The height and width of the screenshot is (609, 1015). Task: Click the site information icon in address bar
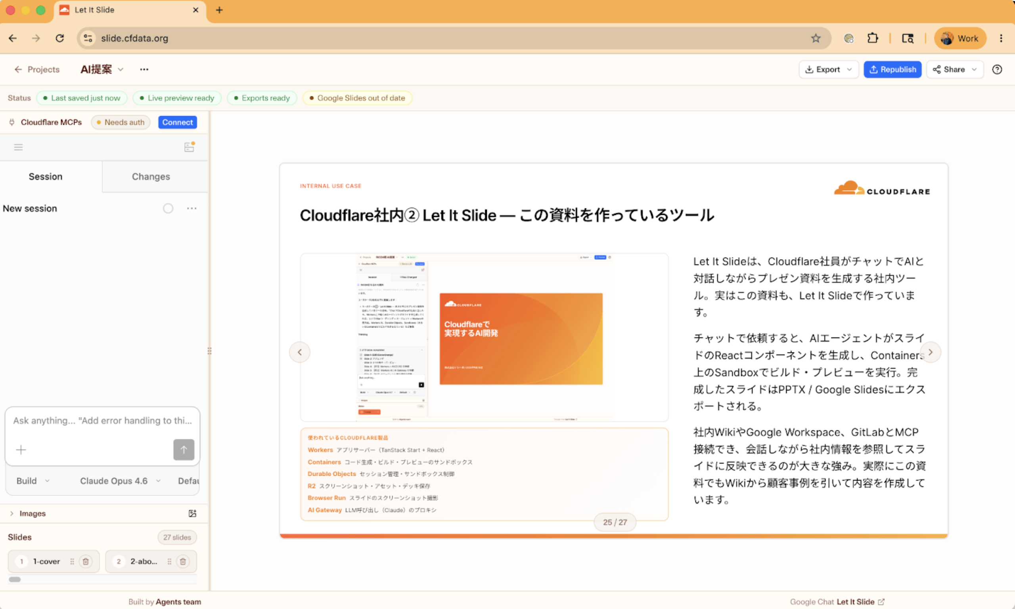point(88,38)
